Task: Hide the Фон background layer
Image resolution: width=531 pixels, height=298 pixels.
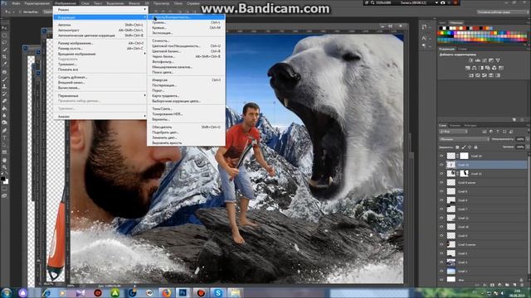Action: 441,280
